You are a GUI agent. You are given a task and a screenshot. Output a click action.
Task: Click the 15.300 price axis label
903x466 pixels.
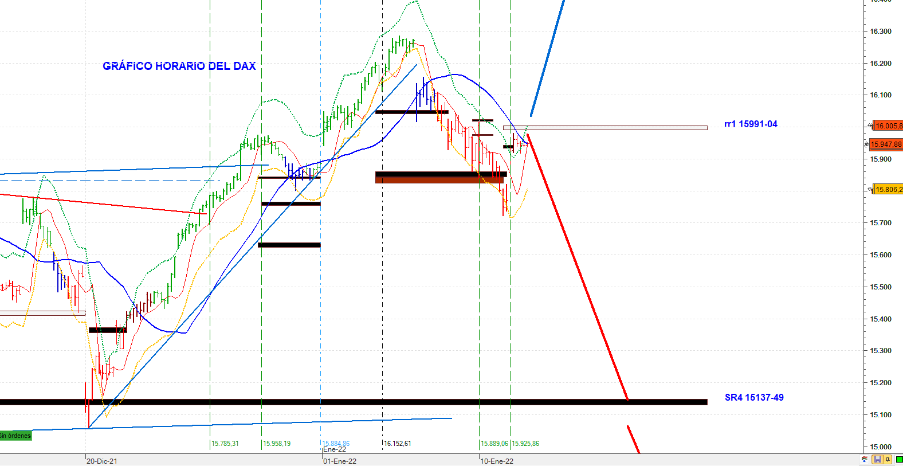881,351
